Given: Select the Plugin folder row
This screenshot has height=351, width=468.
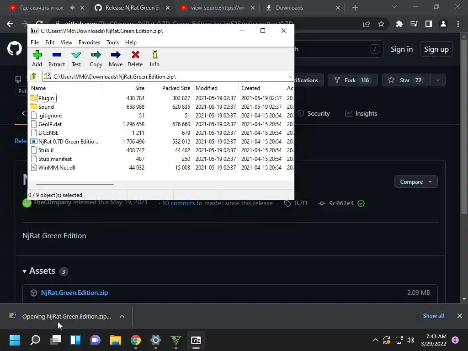Looking at the screenshot, I should coord(161,98).
